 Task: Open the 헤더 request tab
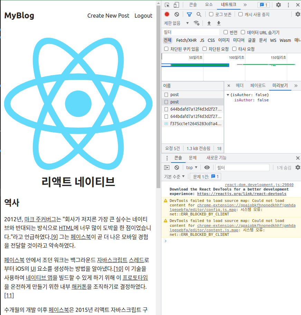[239, 86]
